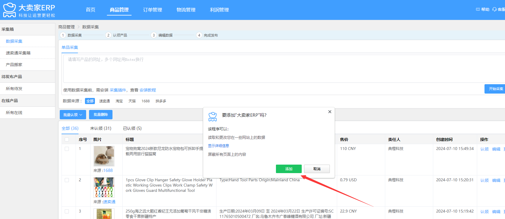
Task: Click the green 添加 button in dialog
Action: click(x=289, y=169)
